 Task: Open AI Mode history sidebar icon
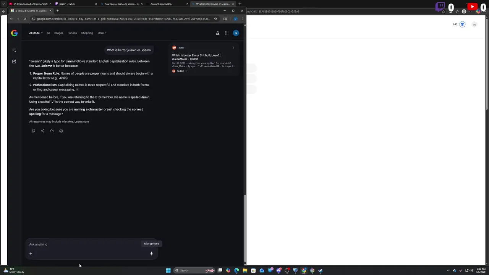(14, 50)
